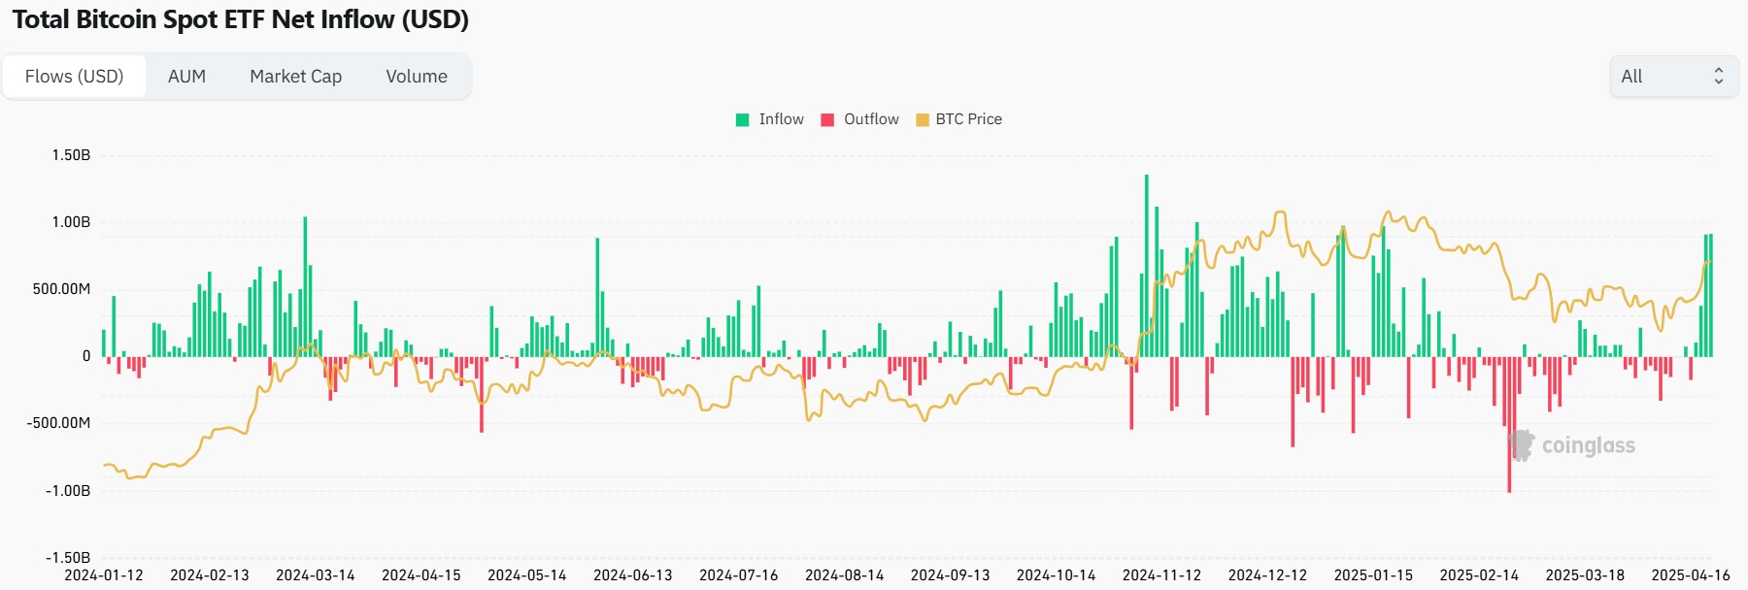
Task: Click the yellow BTC Price legend square
Action: point(923,119)
